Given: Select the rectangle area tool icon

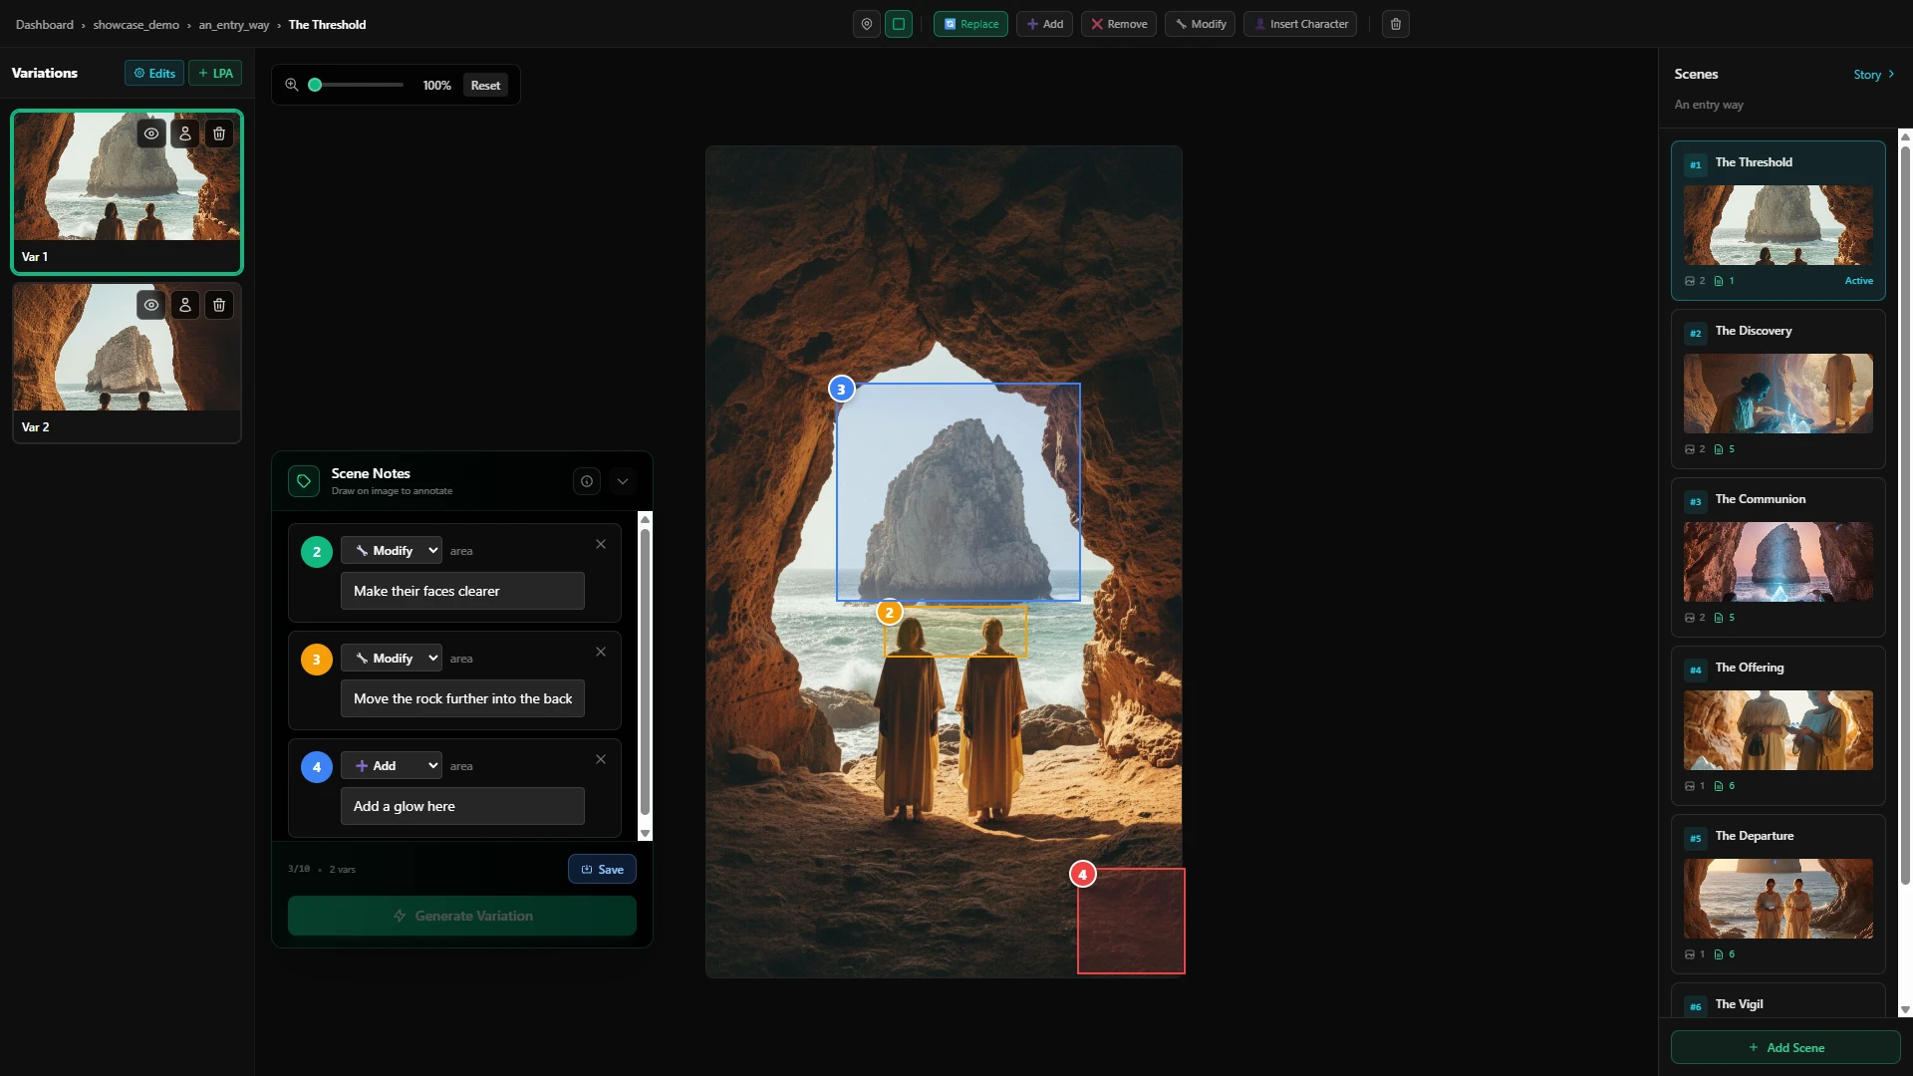Looking at the screenshot, I should [899, 24].
